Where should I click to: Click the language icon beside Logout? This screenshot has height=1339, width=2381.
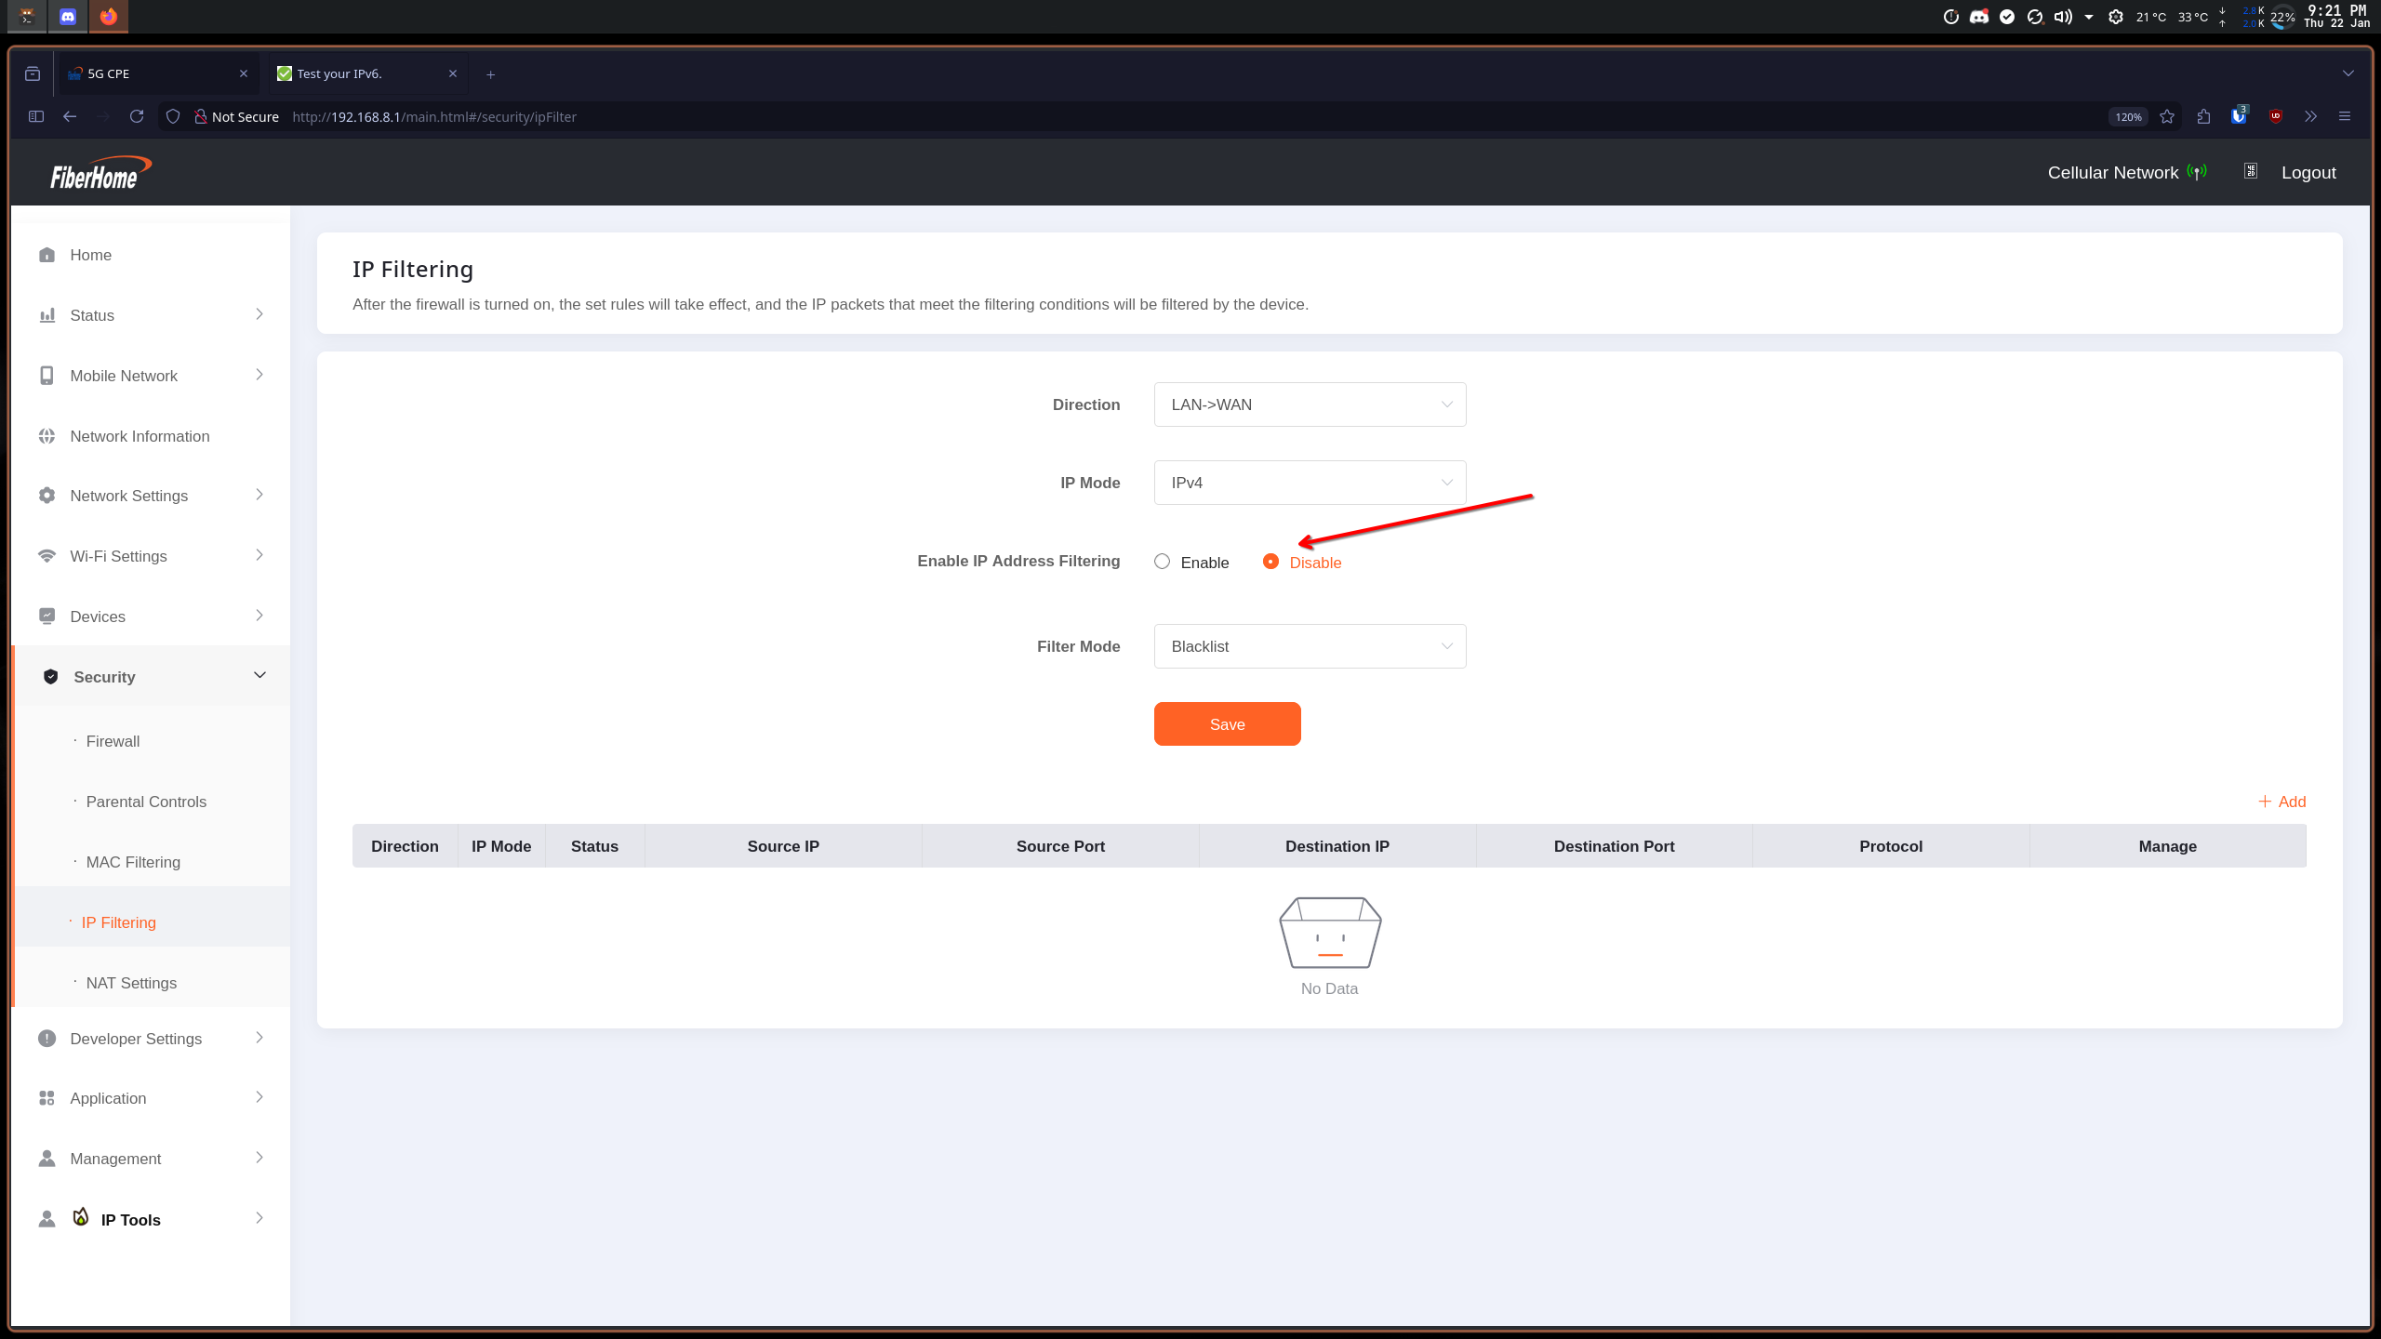[2251, 172]
